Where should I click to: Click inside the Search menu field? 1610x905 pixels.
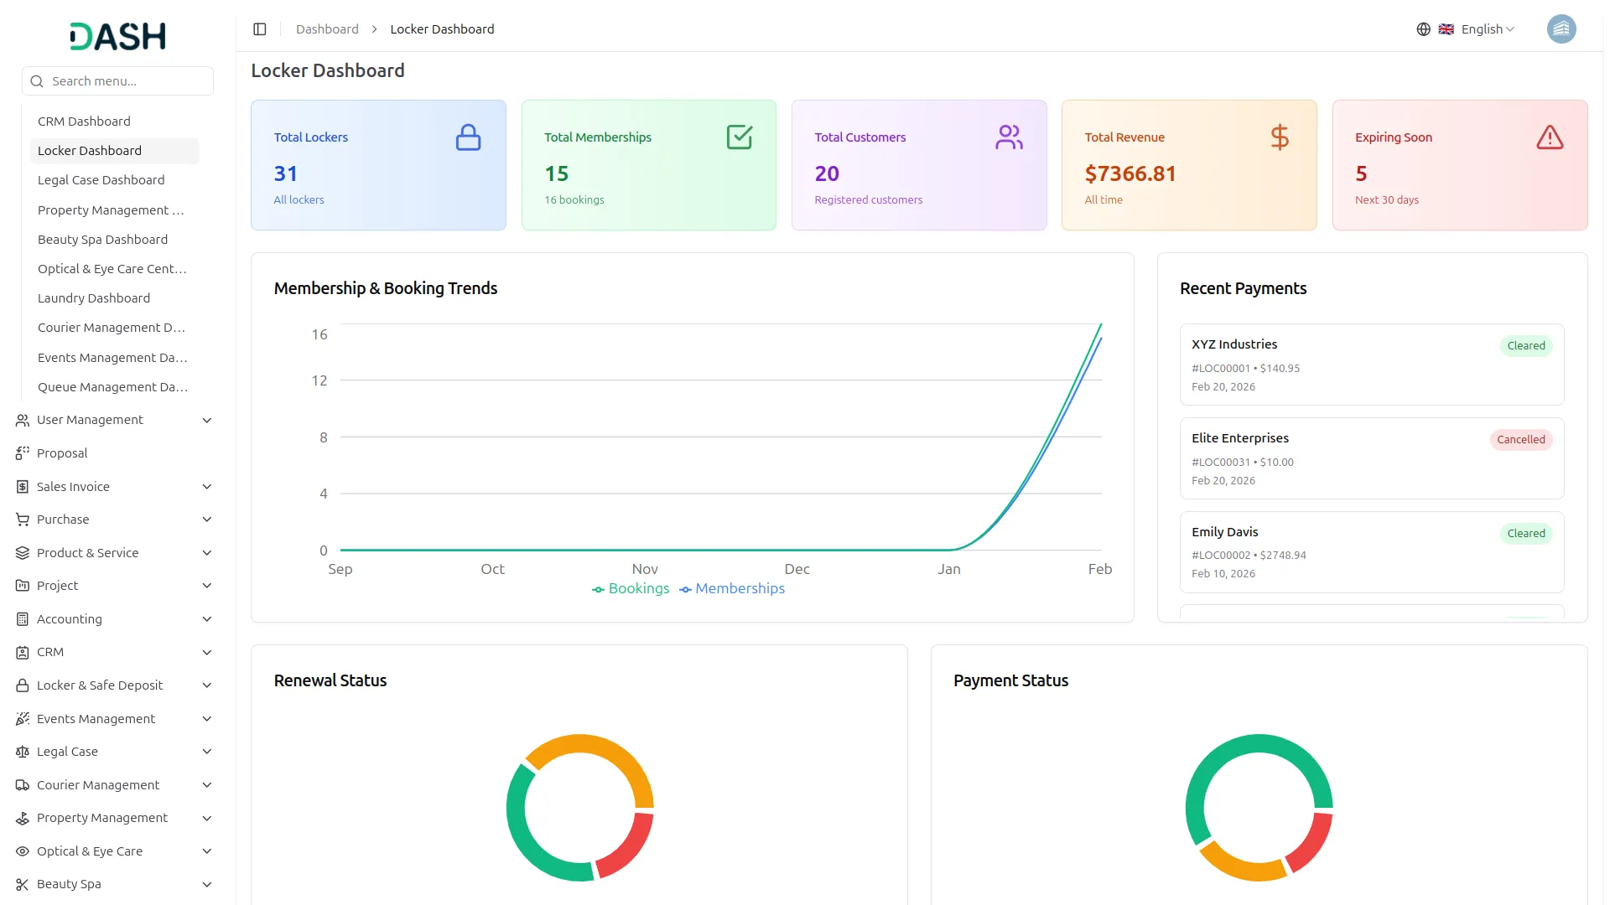[x=117, y=80]
